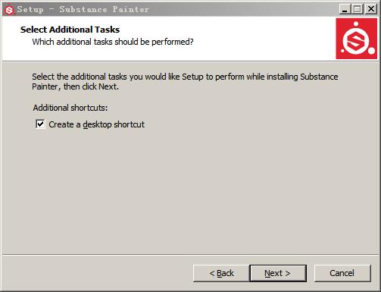Close the Setup dialog with the X
The width and height of the screenshot is (381, 292).
tap(371, 9)
